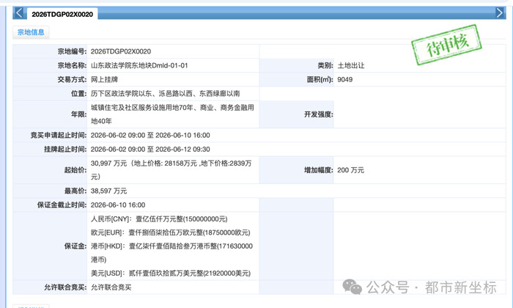Click deposit deadline 2026-06-10 16:00 value
Viewport: 513px width, 308px height.
coord(118,205)
